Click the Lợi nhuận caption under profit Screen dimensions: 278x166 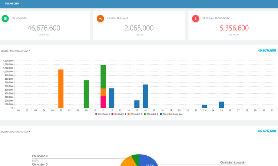pyautogui.click(x=234, y=35)
